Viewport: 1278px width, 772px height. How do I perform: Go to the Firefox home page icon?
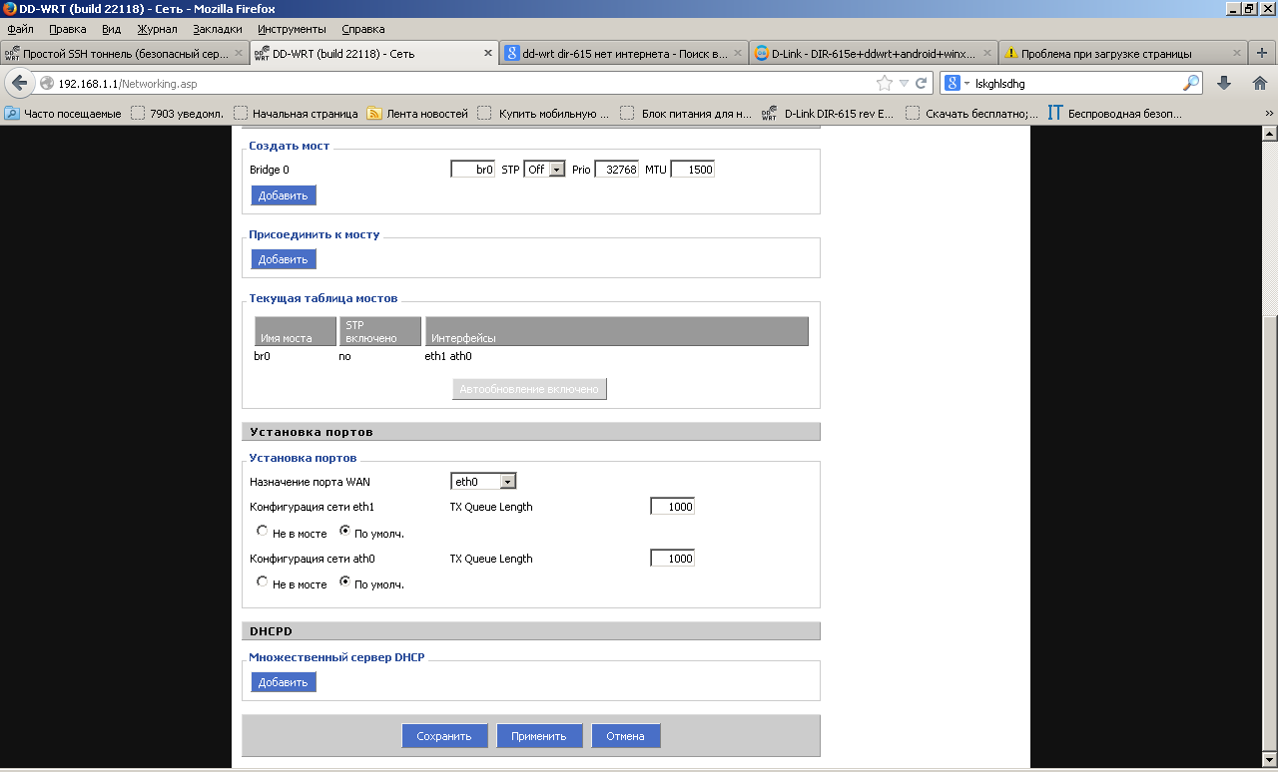point(1259,83)
